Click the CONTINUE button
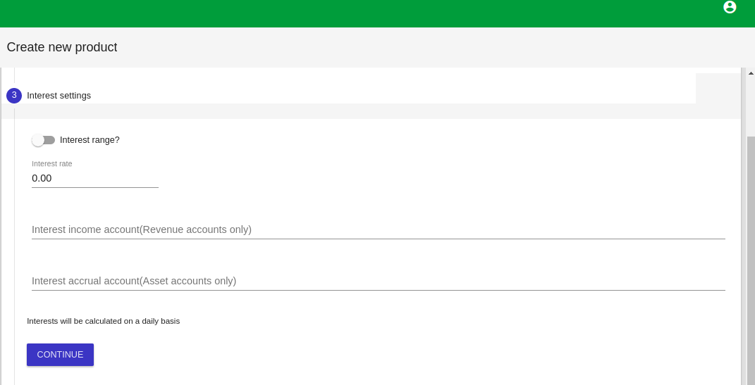Viewport: 755px width, 385px height. [x=60, y=355]
